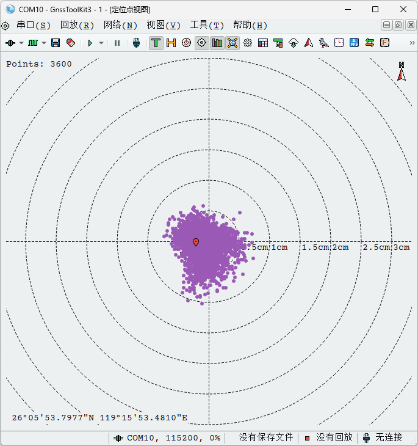The width and height of the screenshot is (418, 446).
Task: Click the cloud download toolbar icon
Action: pyautogui.click(x=294, y=43)
